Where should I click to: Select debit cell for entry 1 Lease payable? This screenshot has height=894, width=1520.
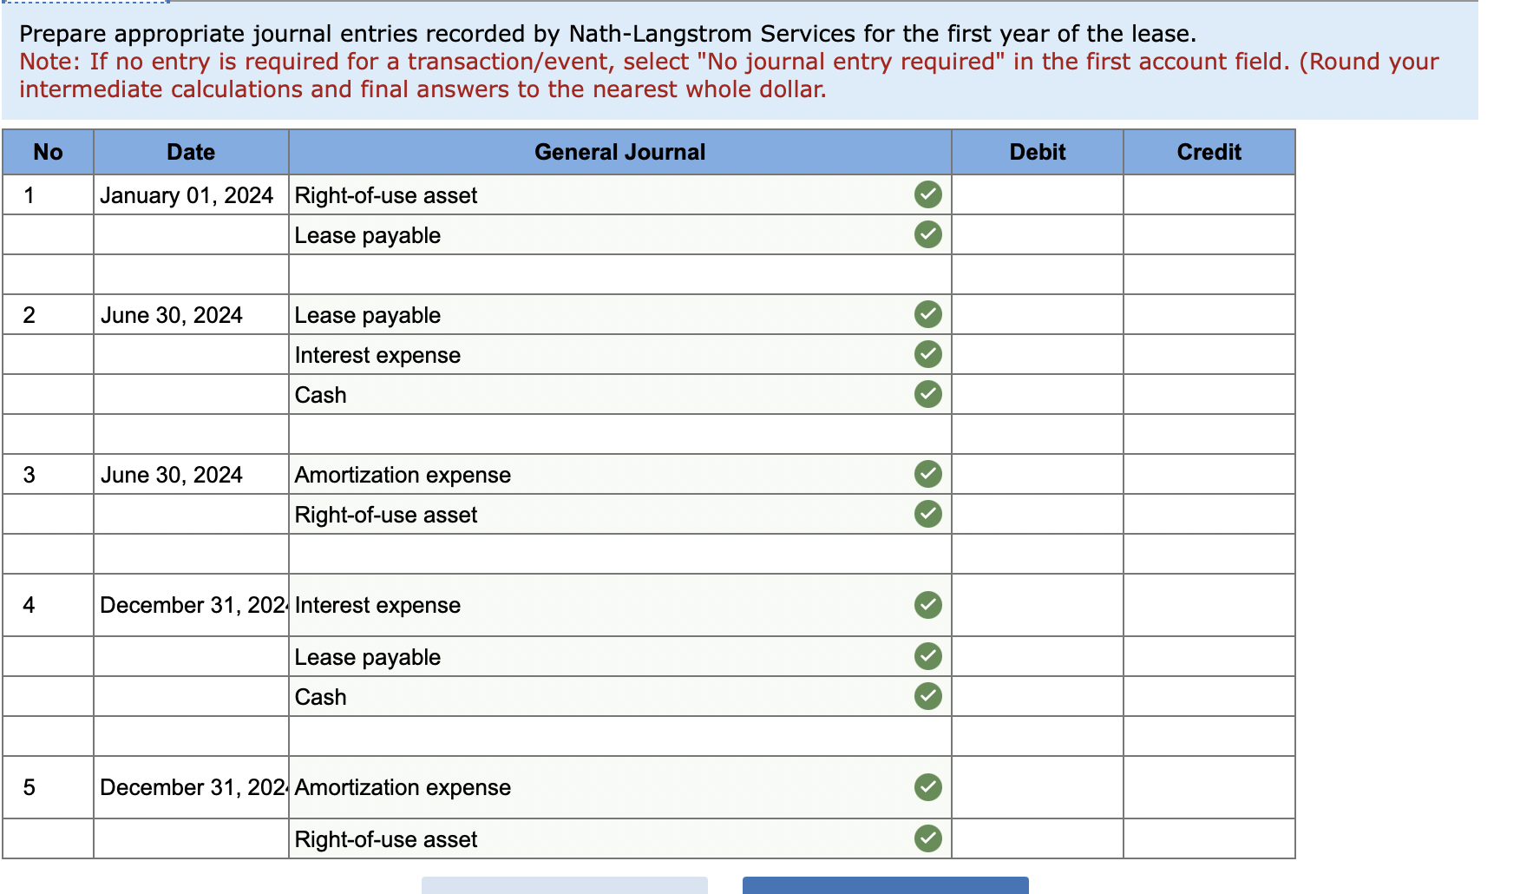[1038, 234]
